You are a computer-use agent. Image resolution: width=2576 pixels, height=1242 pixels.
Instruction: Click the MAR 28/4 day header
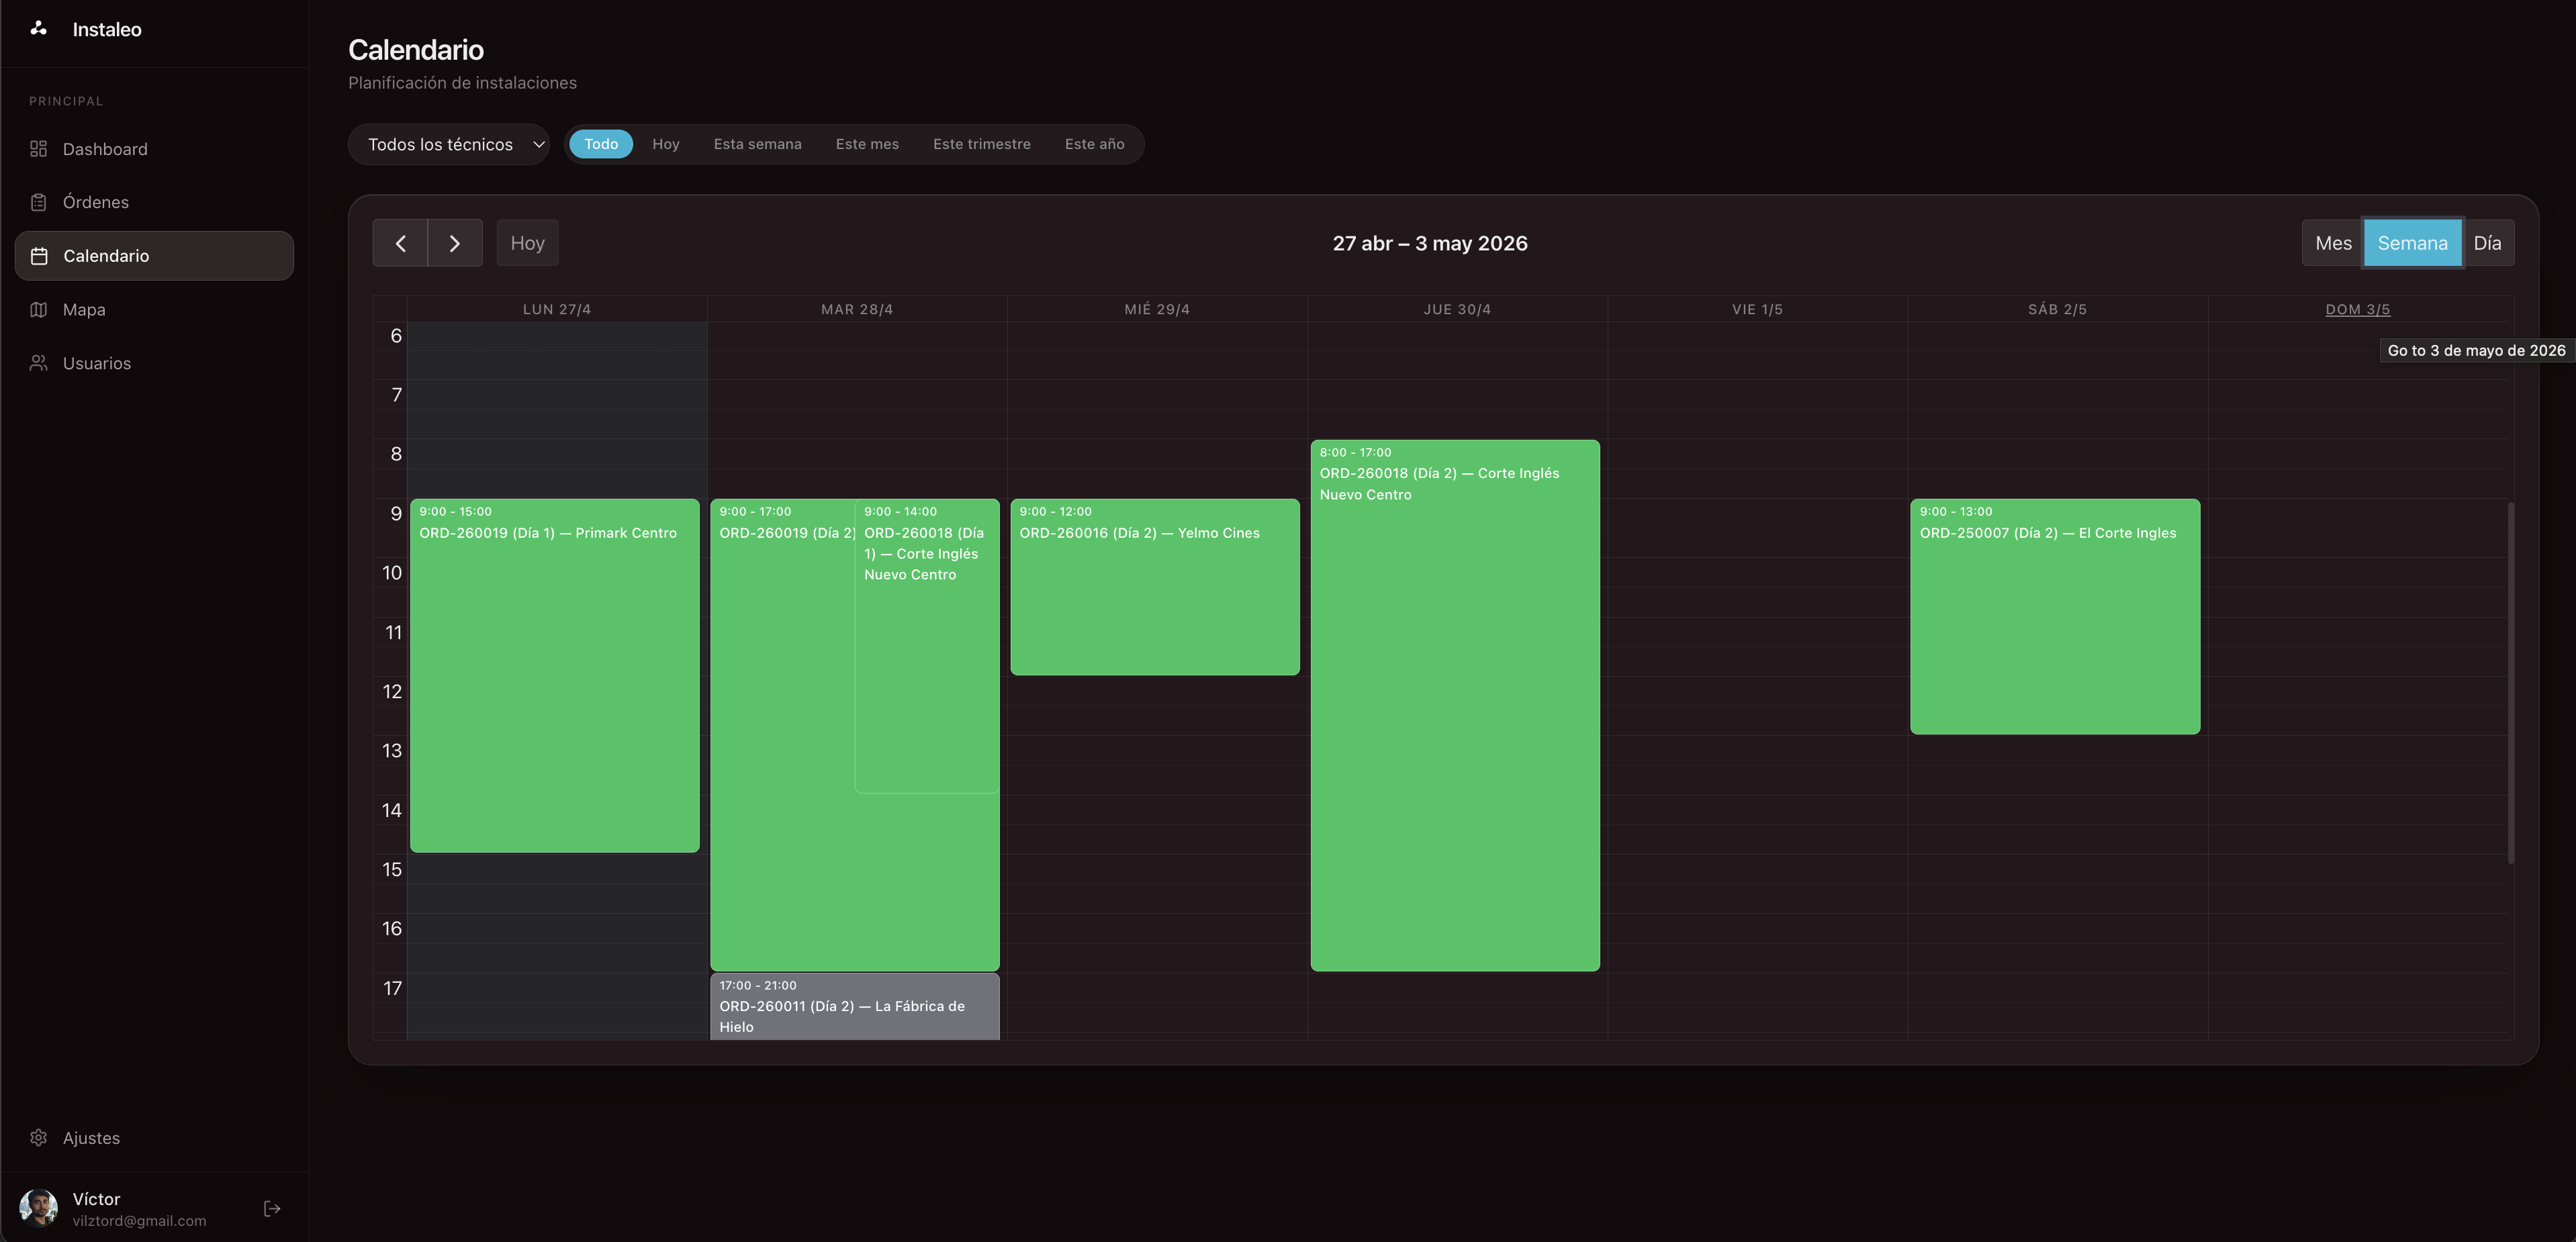857,310
